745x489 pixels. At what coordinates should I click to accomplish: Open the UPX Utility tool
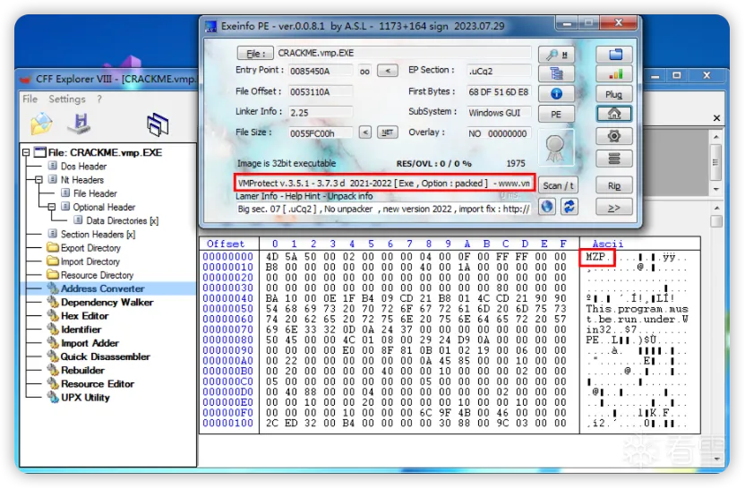(85, 398)
